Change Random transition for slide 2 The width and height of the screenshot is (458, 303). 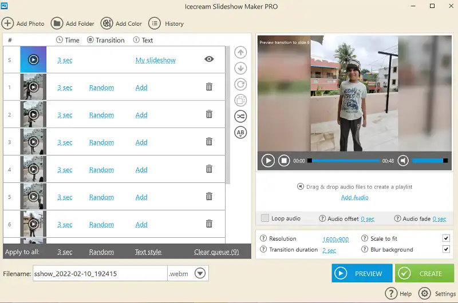tap(101, 115)
